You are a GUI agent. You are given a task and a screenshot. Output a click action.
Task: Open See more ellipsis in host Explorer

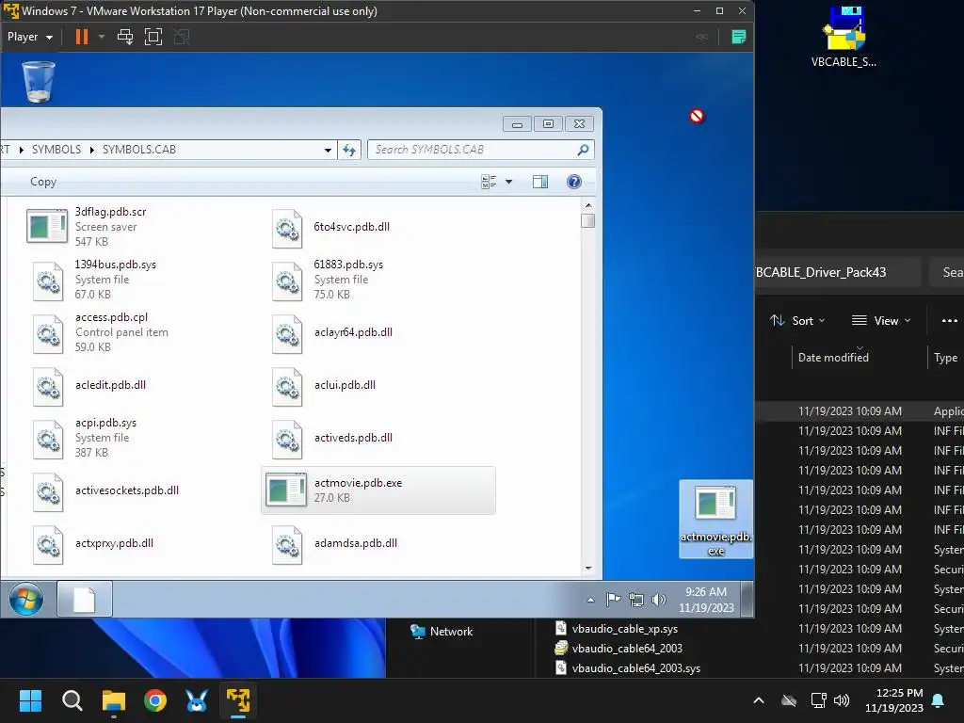(x=949, y=320)
